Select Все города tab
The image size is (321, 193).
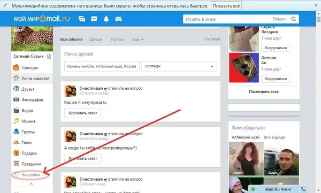[x=274, y=137]
